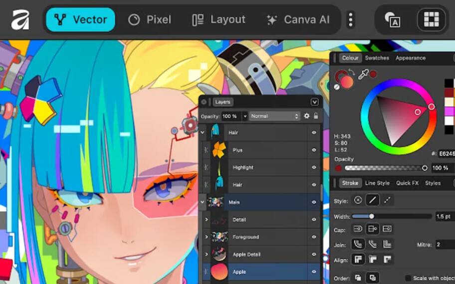
Task: Click the Affinity logo icon
Action: click(x=20, y=20)
